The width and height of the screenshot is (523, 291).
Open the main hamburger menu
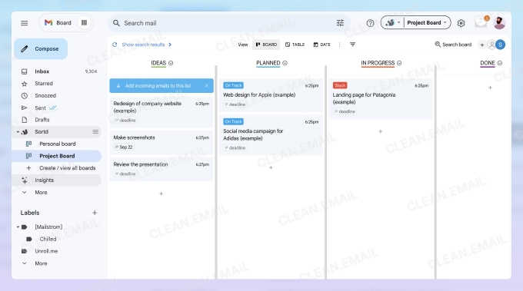pos(25,23)
